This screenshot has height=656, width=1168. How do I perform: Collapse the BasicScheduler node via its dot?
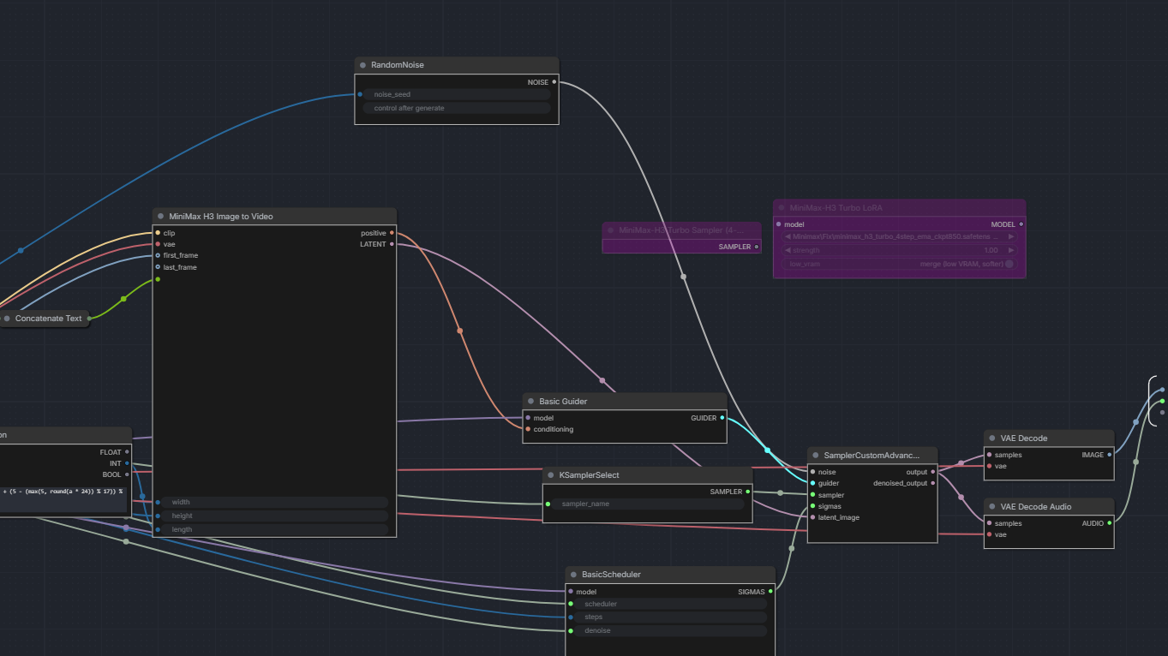573,575
